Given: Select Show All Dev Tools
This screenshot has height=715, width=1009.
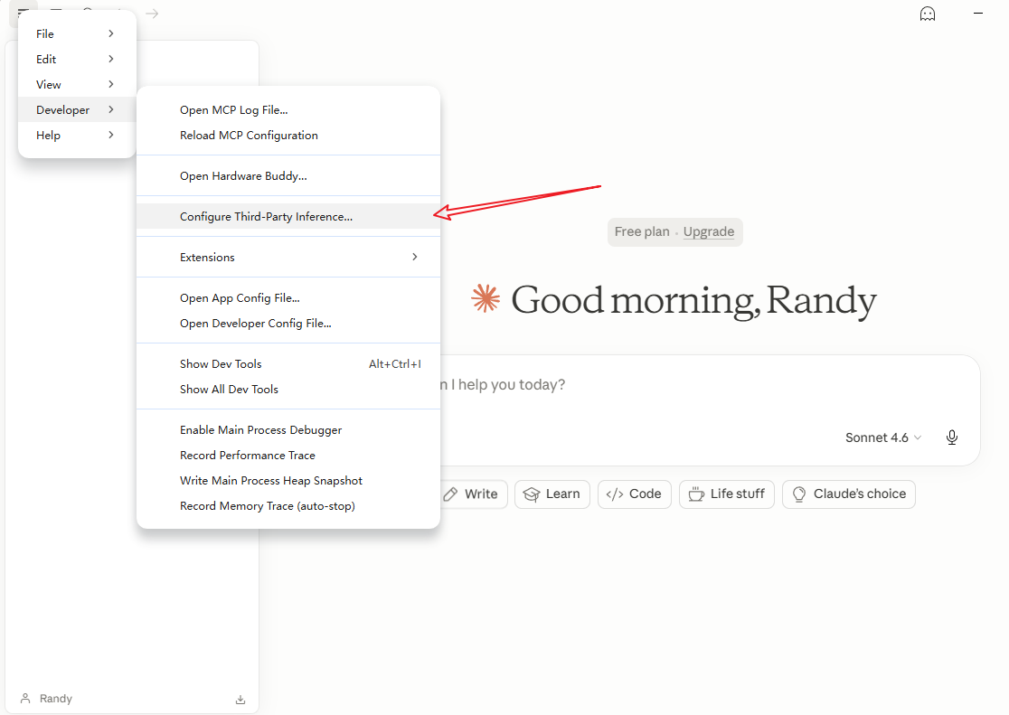Looking at the screenshot, I should click(288, 390).
